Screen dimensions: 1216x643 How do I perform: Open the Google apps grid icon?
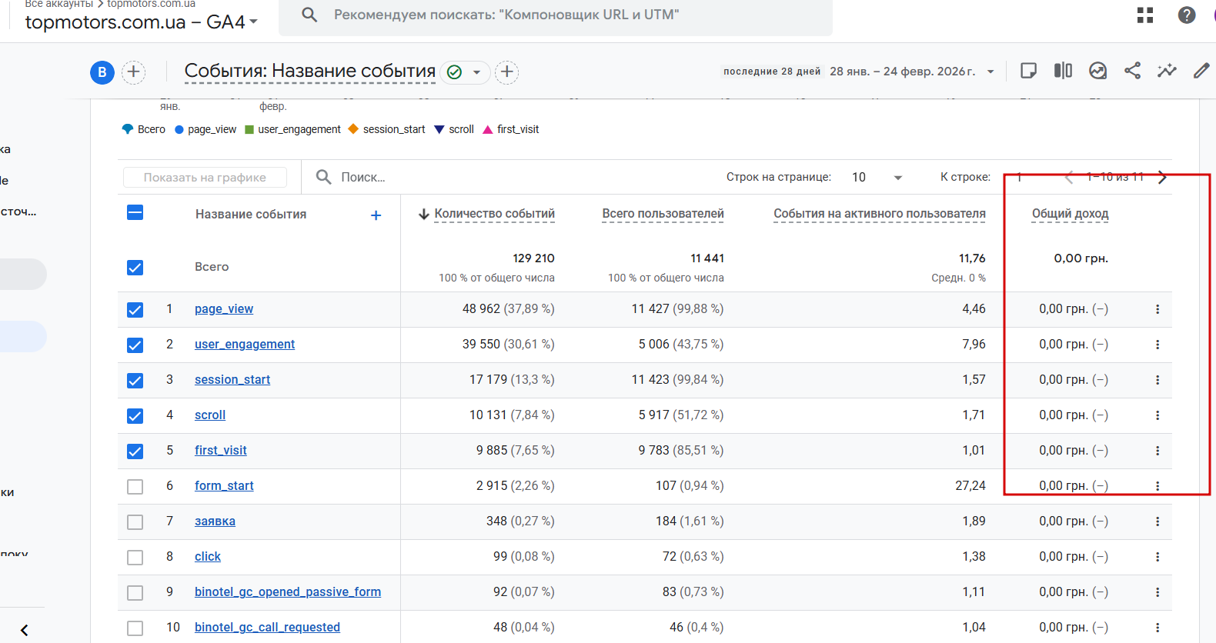[x=1145, y=15]
